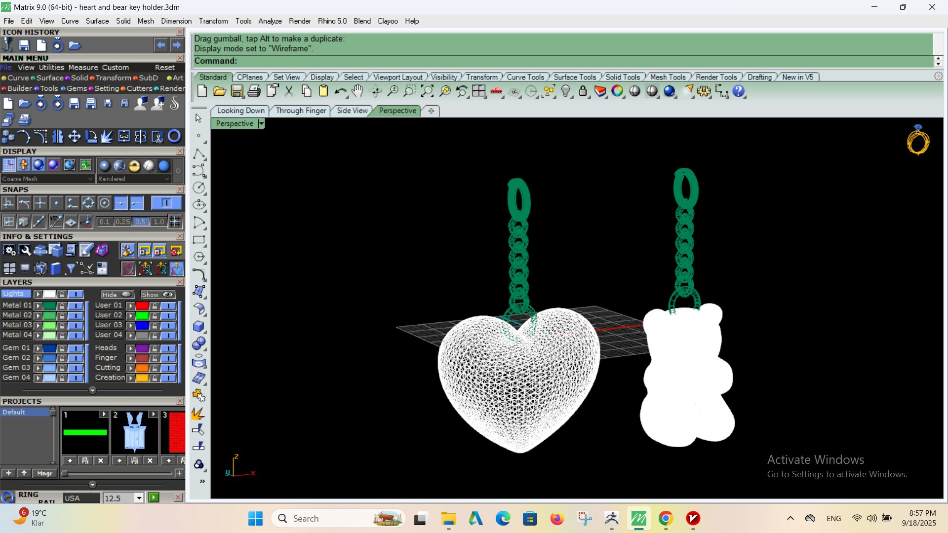Switch to the Side View tab

pos(352,111)
